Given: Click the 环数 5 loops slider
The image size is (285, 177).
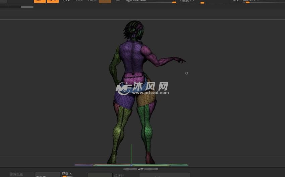Looking at the screenshot, I should coord(67,174).
